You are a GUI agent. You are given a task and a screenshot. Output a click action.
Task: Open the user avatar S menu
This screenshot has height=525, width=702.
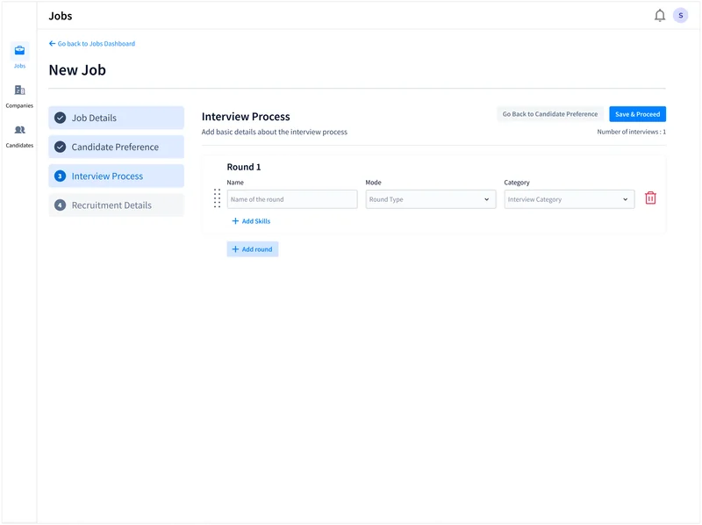[680, 16]
